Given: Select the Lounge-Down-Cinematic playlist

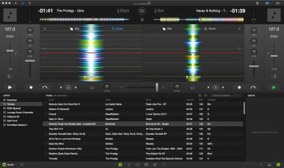Looking at the screenshot, I should point(21,113).
